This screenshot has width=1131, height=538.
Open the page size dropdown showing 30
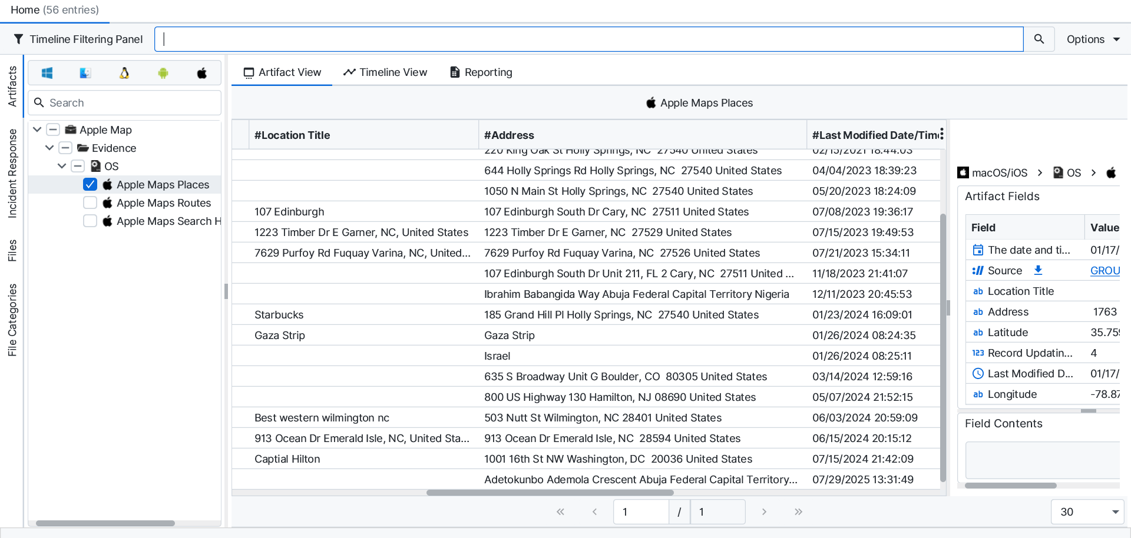click(1087, 512)
